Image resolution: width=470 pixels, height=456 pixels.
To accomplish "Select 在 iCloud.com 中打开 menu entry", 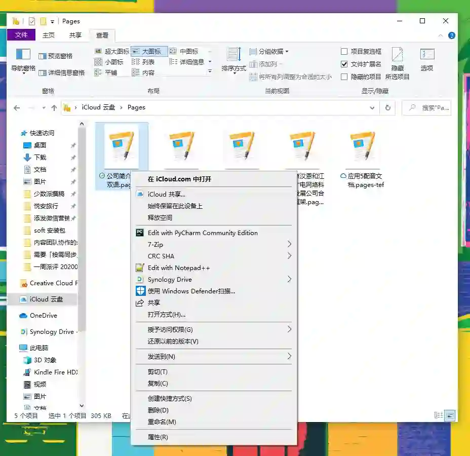I will 213,179.
